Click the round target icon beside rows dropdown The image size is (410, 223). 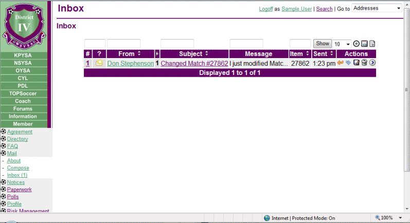pyautogui.click(x=356, y=44)
